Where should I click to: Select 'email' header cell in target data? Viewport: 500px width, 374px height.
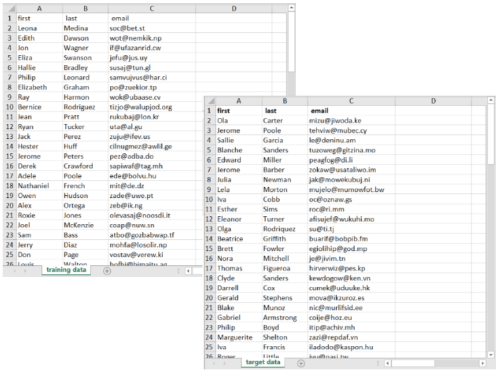tap(351, 111)
